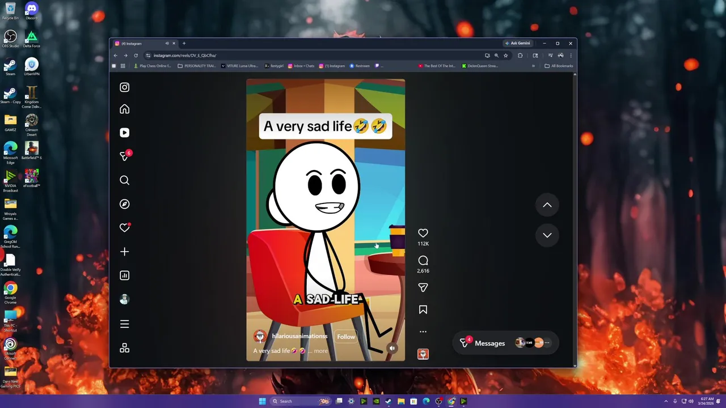Open Inbox • Chats bookmark
The image size is (726, 408).
301,66
